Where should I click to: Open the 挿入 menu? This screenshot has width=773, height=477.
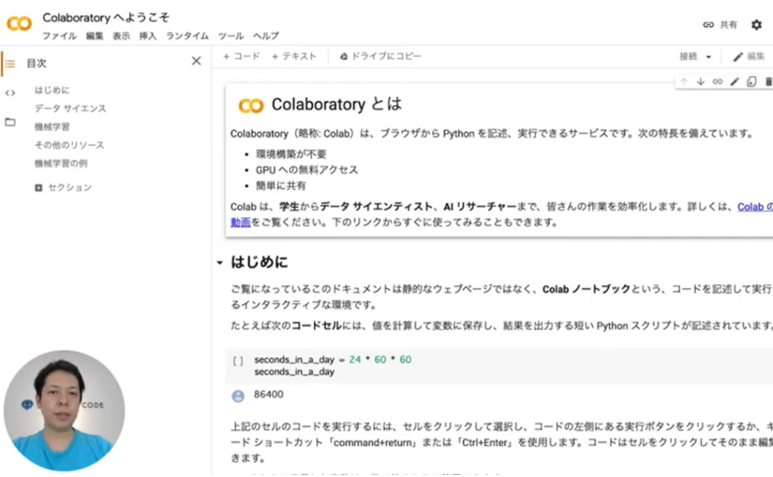tap(147, 36)
